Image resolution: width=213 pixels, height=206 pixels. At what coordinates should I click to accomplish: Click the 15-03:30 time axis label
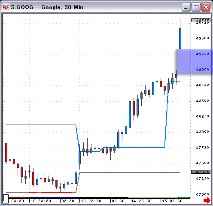click(x=172, y=201)
